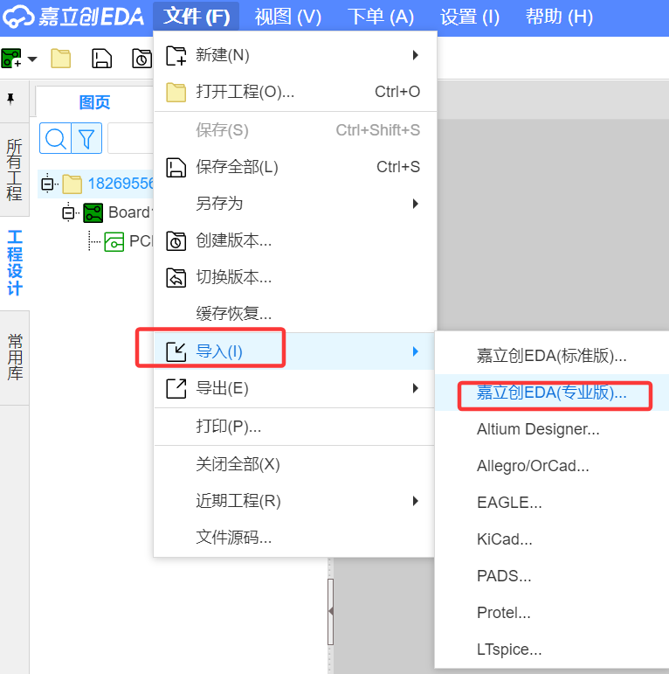Choose 新建(N) menu item
The height and width of the screenshot is (674, 669).
(294, 55)
